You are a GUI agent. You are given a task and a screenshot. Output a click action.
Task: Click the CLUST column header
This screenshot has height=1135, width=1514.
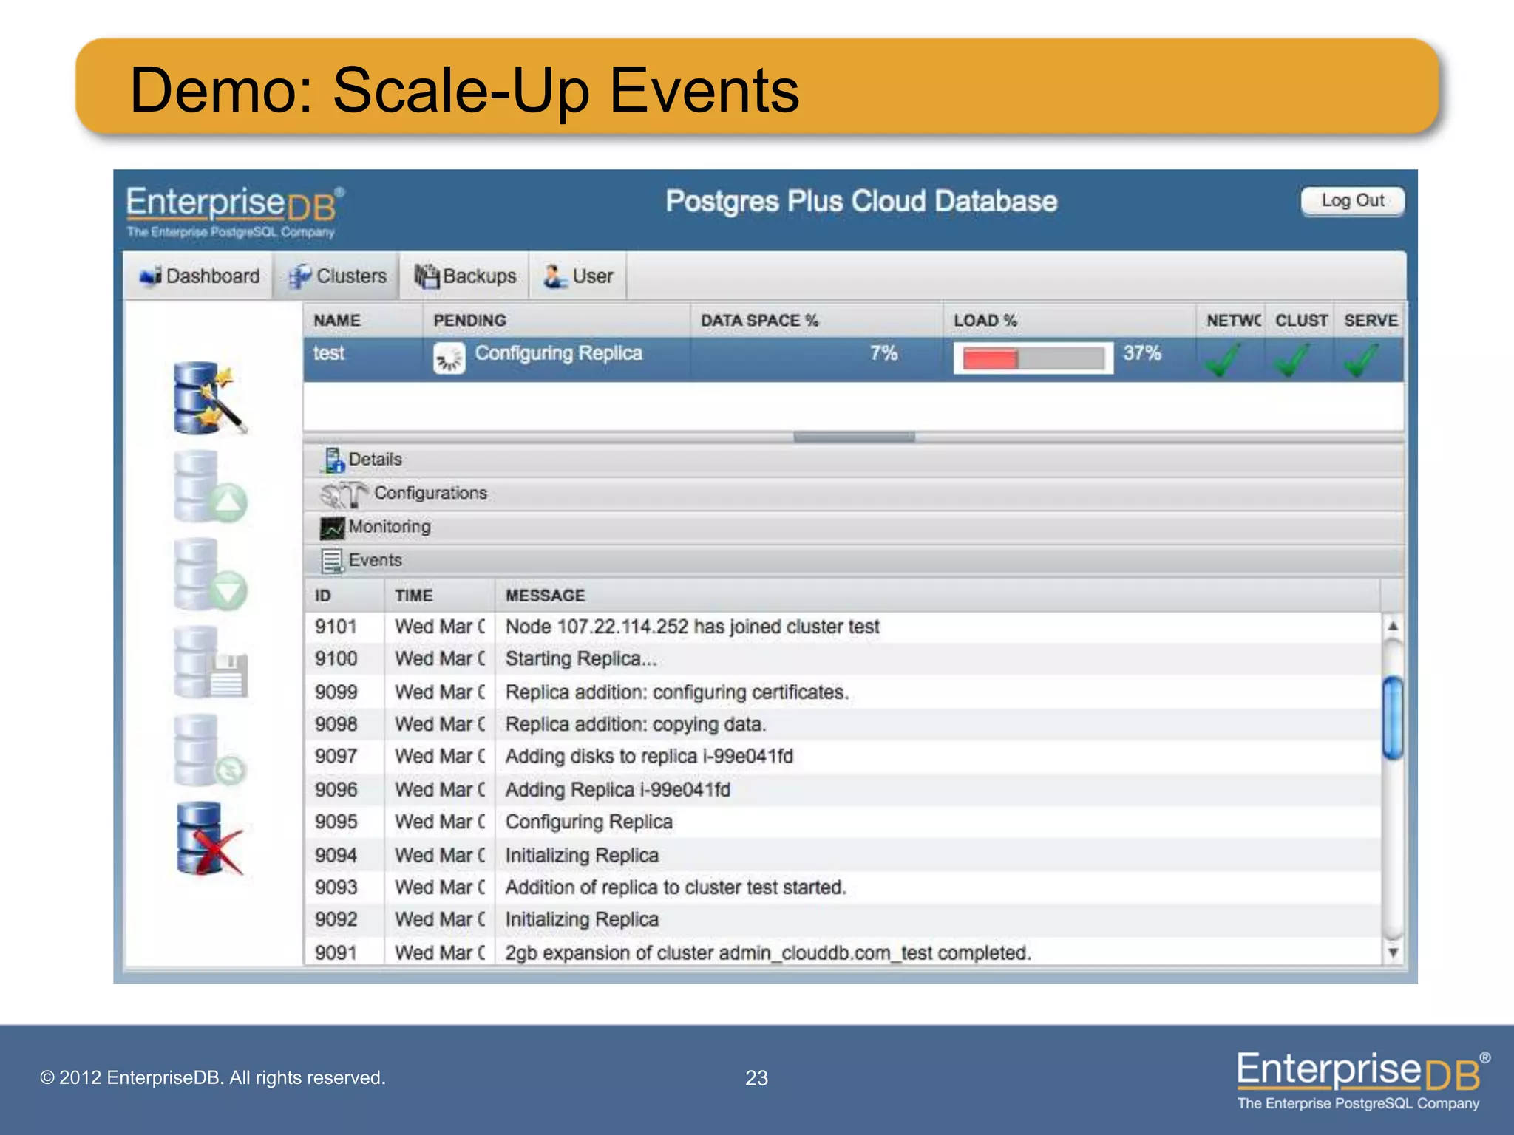tap(1300, 321)
